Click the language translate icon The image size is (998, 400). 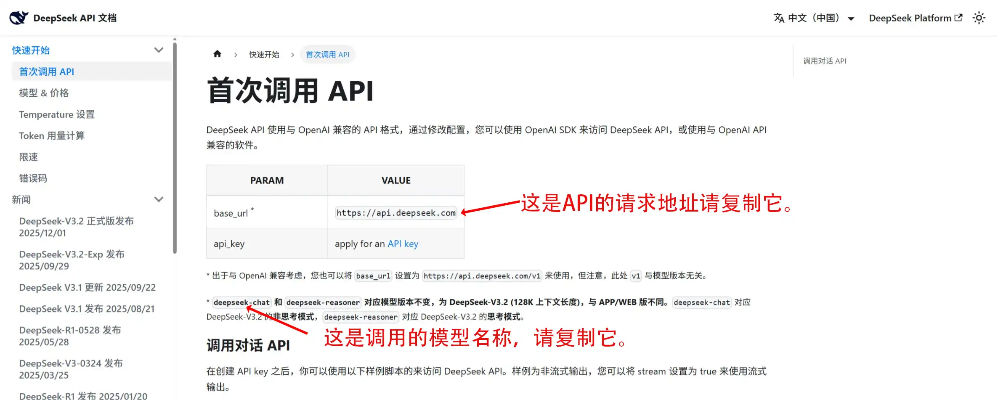(x=779, y=18)
